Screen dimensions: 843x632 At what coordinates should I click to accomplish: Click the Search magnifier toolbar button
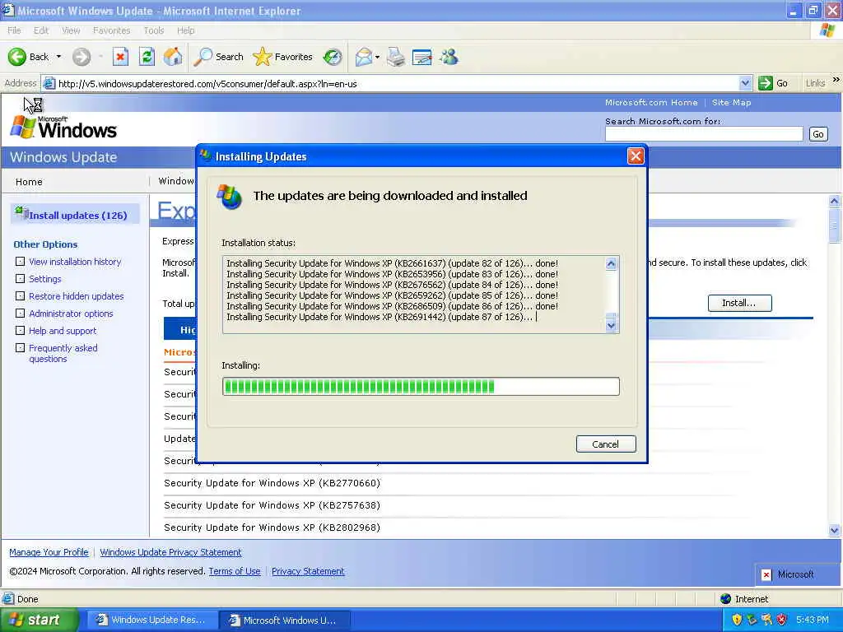click(x=218, y=57)
